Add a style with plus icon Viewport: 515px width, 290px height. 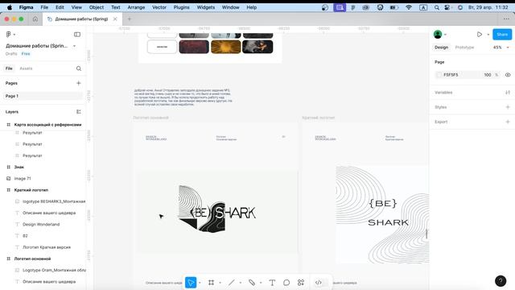508,107
